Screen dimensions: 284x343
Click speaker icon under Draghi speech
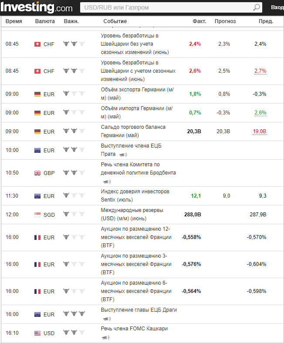[x=107, y=319]
